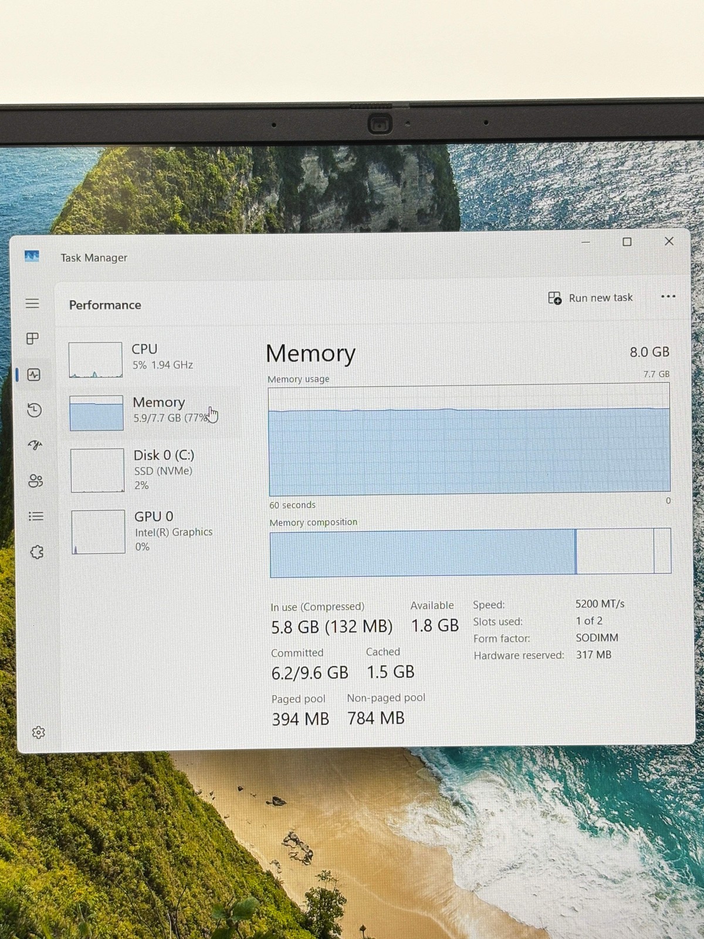Click the Memory usage graph
Screen dimensions: 704x939
pos(469,440)
